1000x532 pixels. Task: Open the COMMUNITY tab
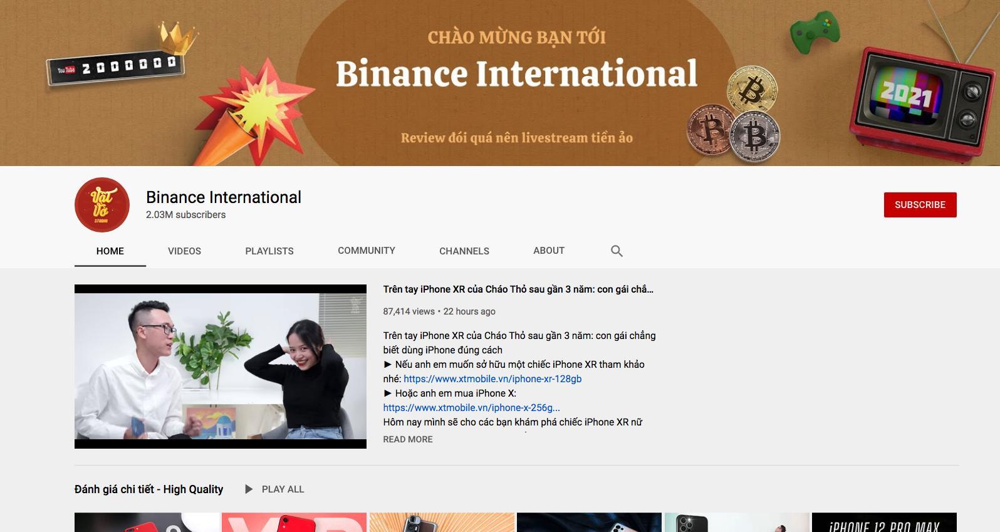pos(367,251)
